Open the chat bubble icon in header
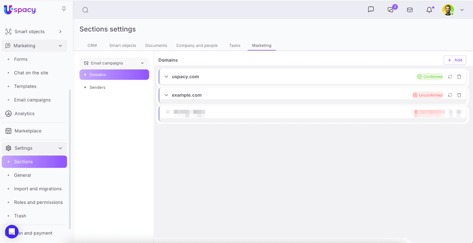The image size is (473, 243). click(x=371, y=9)
